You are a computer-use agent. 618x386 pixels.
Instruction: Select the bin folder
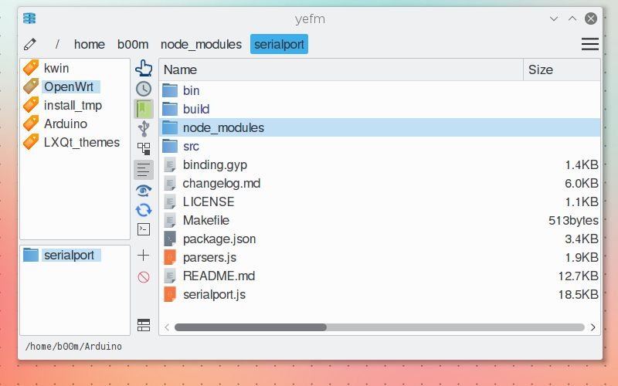click(x=191, y=90)
